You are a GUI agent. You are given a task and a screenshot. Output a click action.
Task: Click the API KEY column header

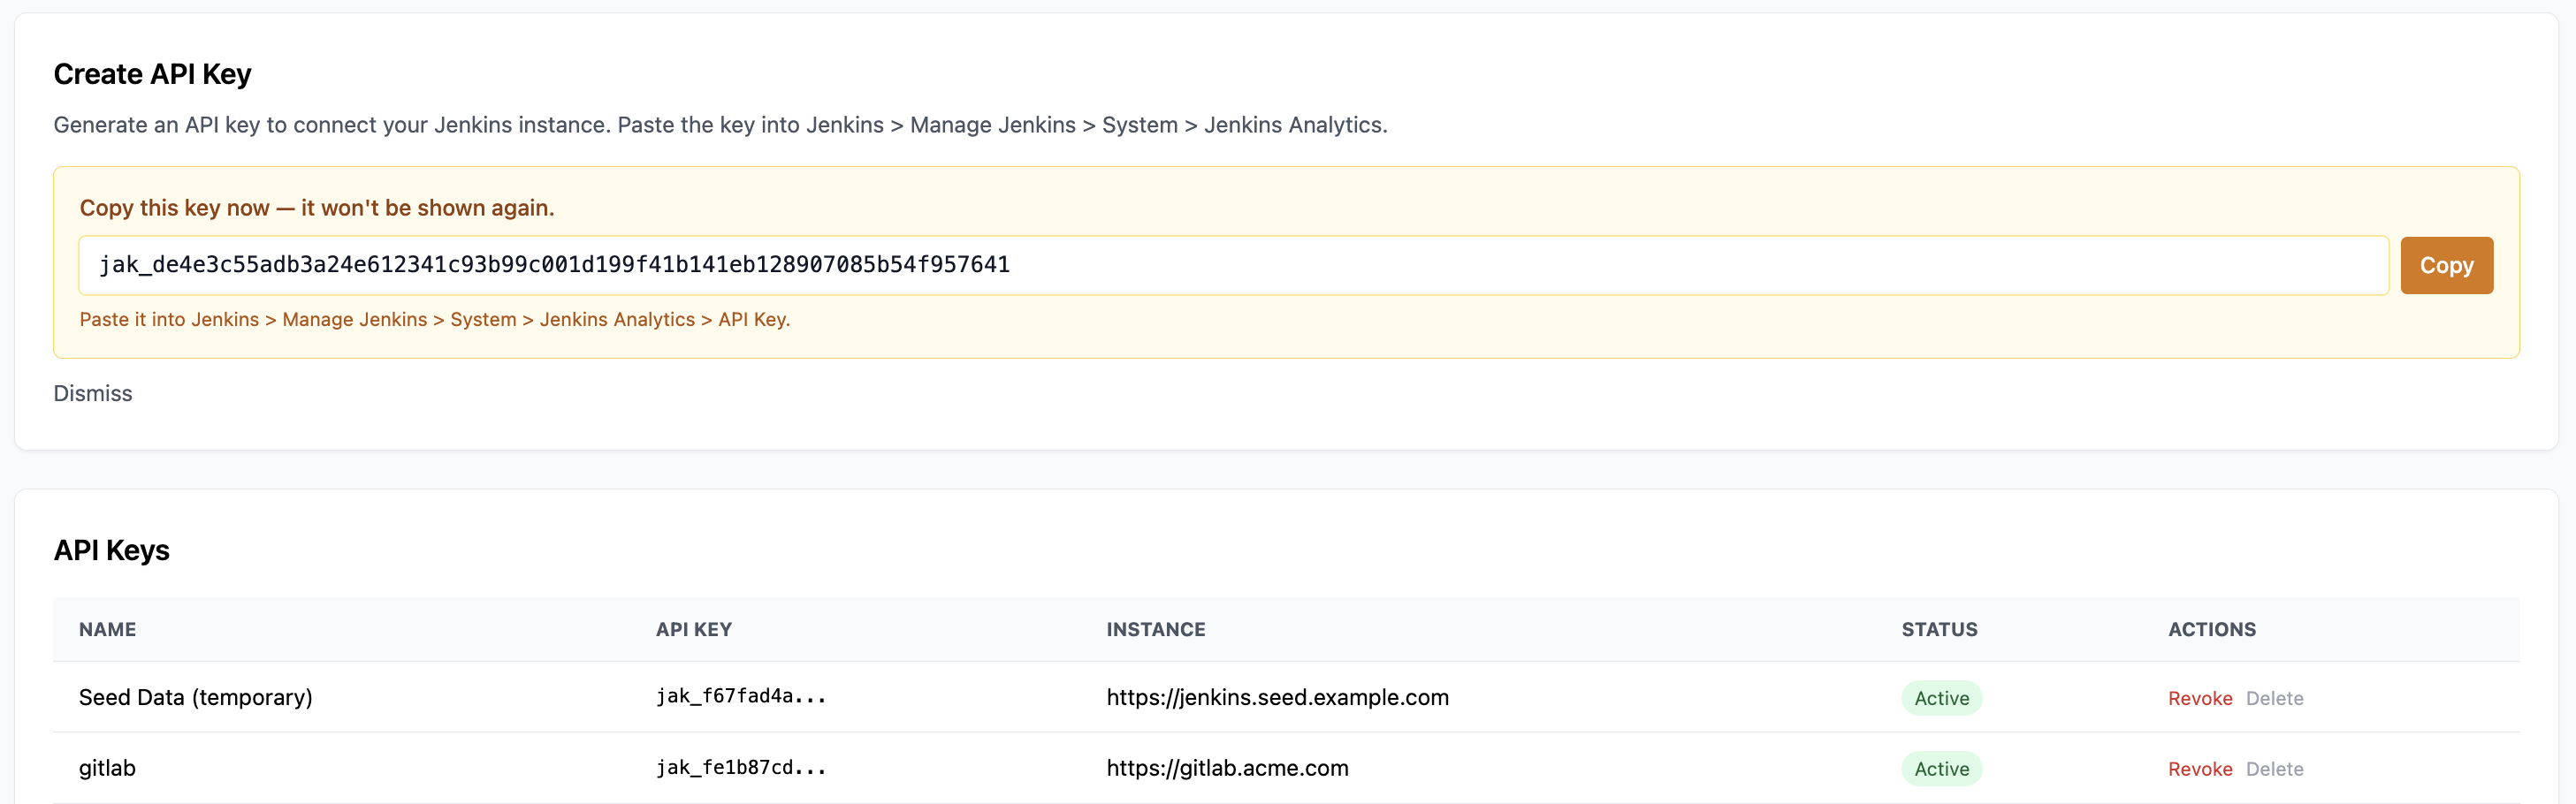[x=694, y=629]
